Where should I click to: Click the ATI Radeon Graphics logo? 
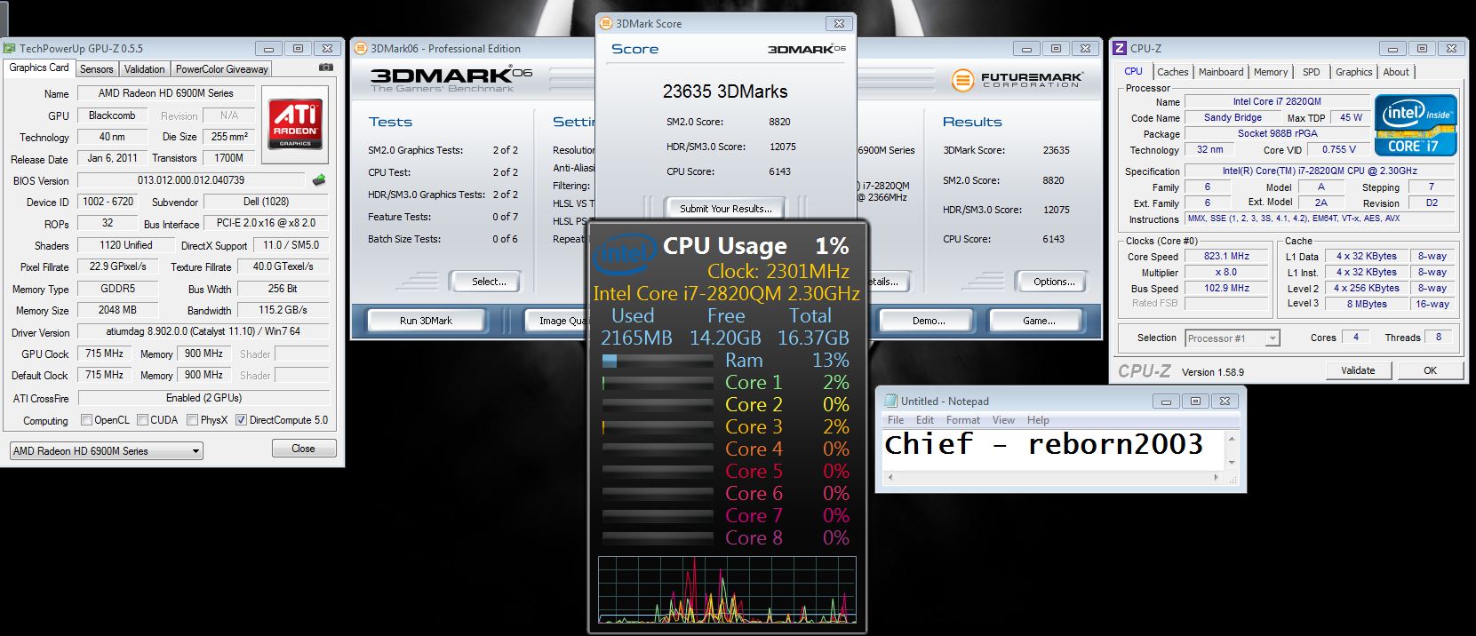[295, 124]
